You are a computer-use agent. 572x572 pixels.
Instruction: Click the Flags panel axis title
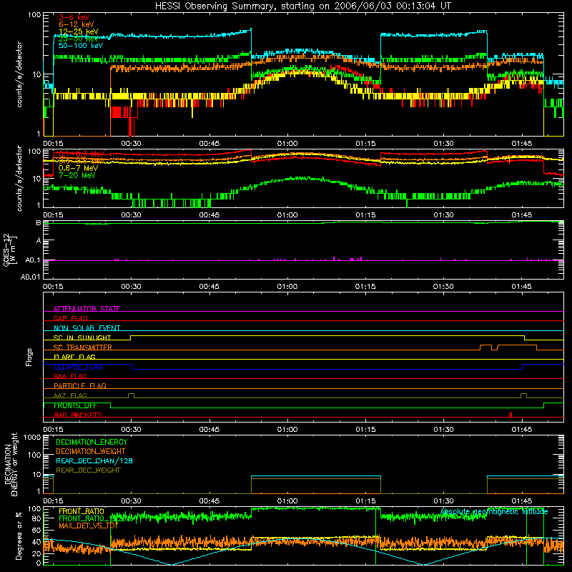tap(29, 357)
